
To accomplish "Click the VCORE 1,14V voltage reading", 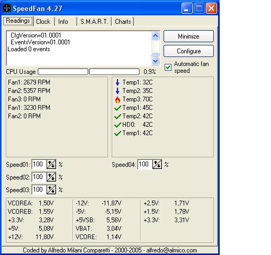I will pyautogui.click(x=98, y=237).
